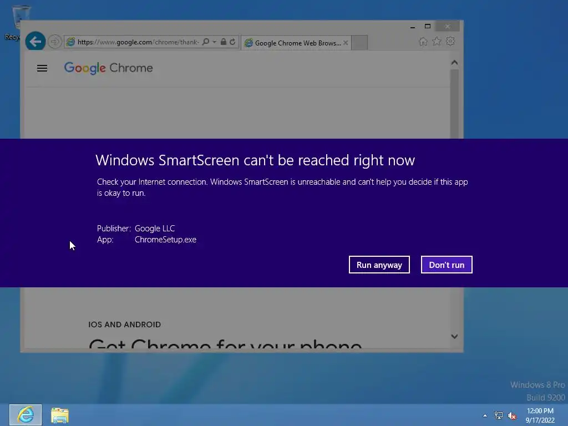Click the Google Chrome logo on page
Viewport: 568px width, 426px height.
coord(108,68)
